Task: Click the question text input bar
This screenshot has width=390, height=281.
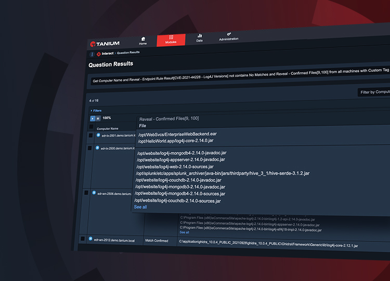Action: point(240,75)
